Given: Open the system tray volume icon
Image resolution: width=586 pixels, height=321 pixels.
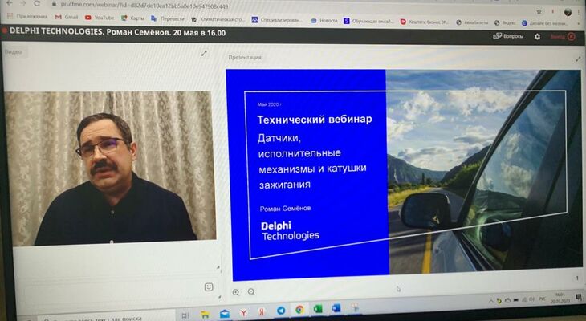Looking at the screenshot, I should [531, 299].
